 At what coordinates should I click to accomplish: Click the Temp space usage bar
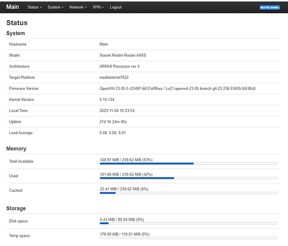[x=188, y=238]
